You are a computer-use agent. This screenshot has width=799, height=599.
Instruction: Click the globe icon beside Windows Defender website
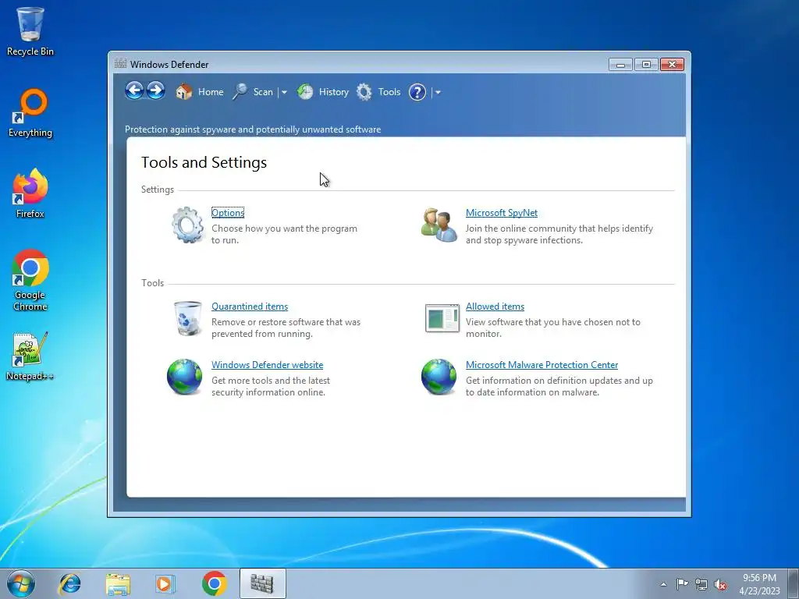point(184,377)
